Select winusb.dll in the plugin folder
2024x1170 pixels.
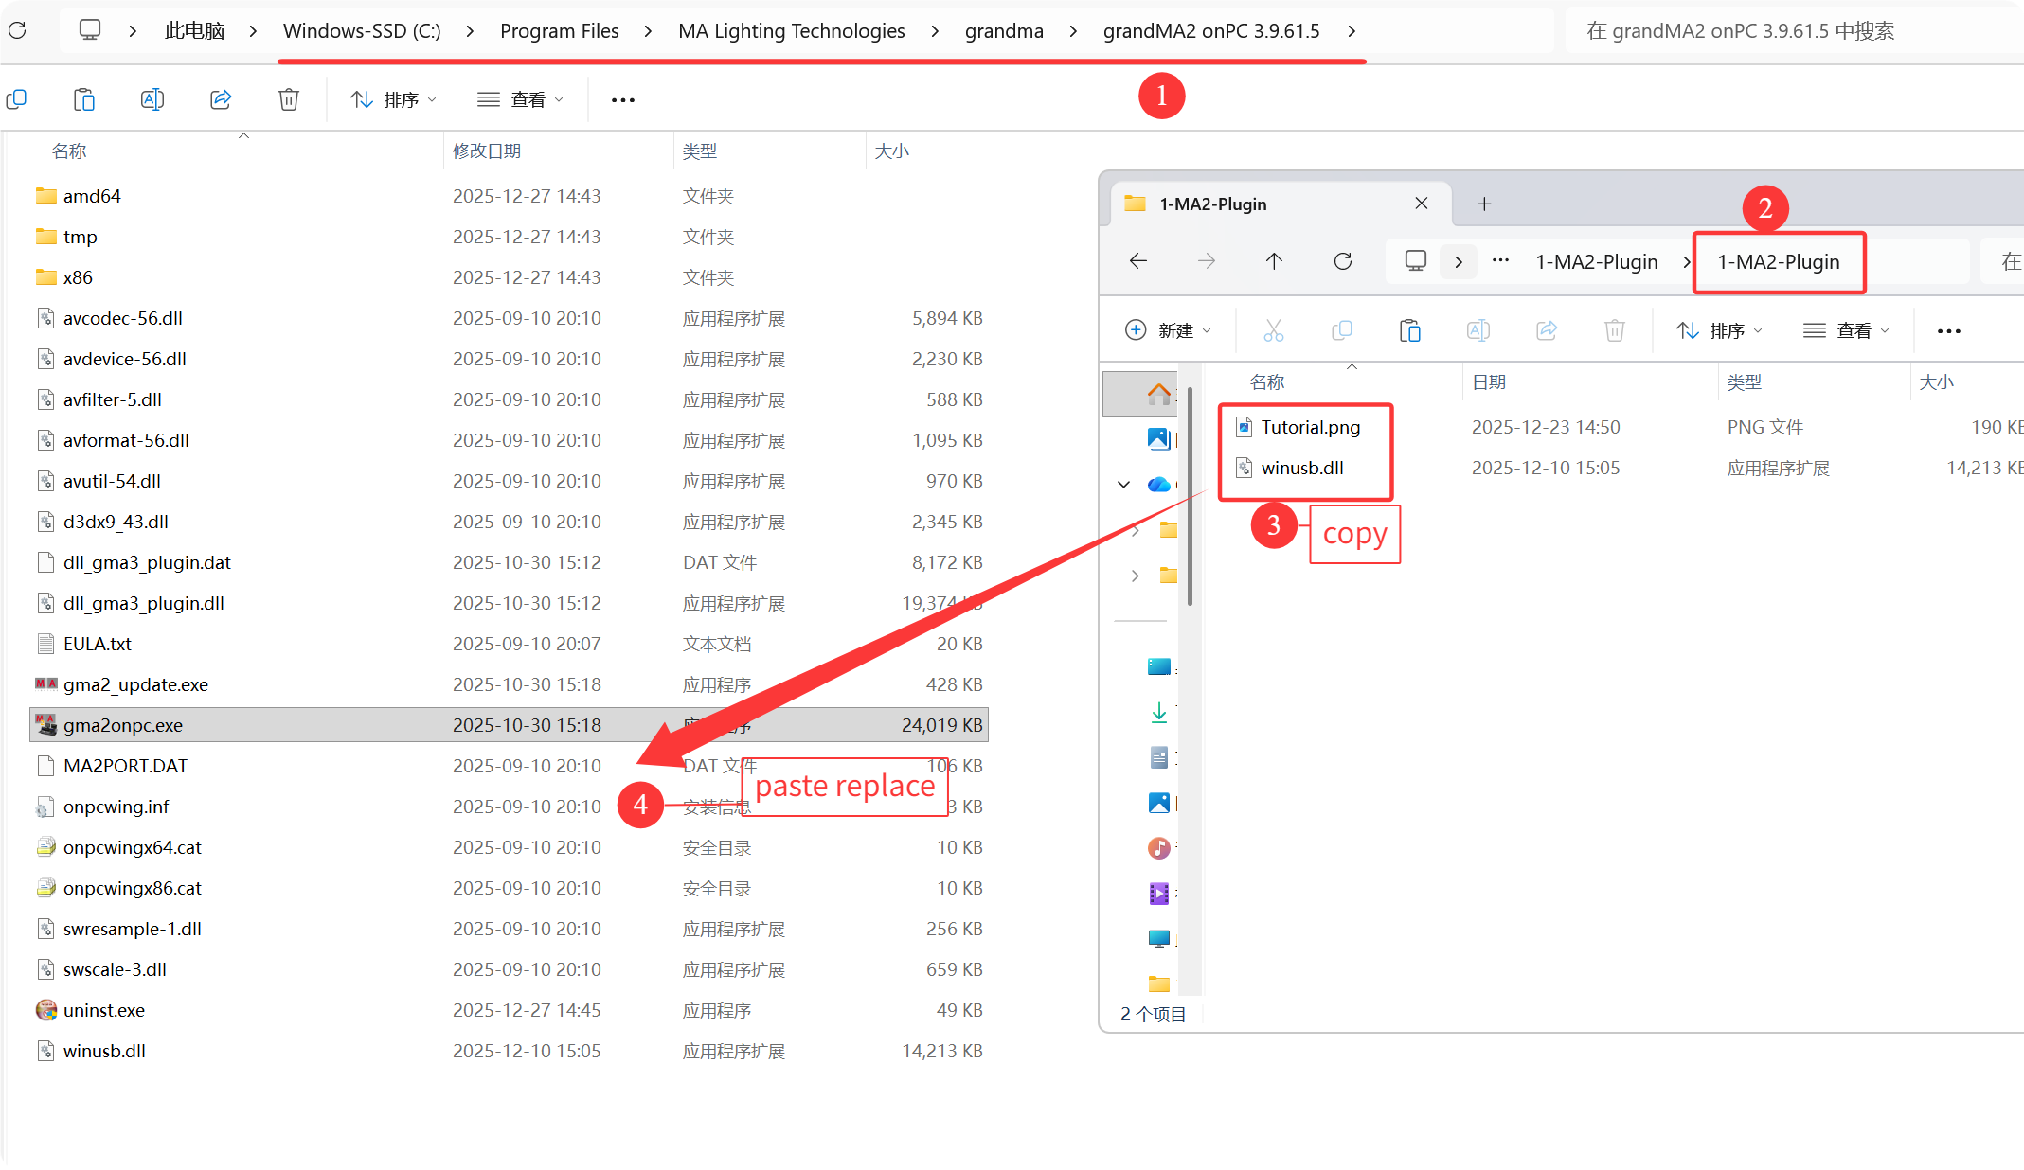tap(1301, 468)
